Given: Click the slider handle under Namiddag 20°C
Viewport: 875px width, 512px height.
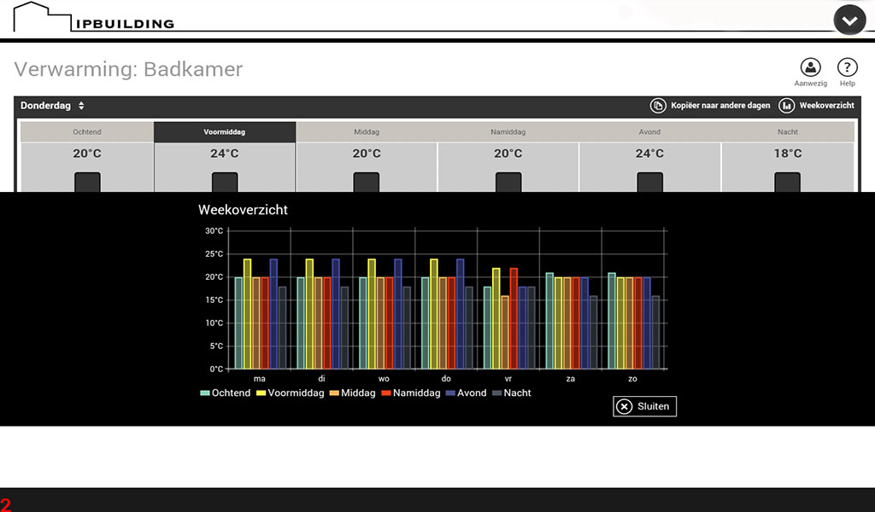Looking at the screenshot, I should point(508,182).
